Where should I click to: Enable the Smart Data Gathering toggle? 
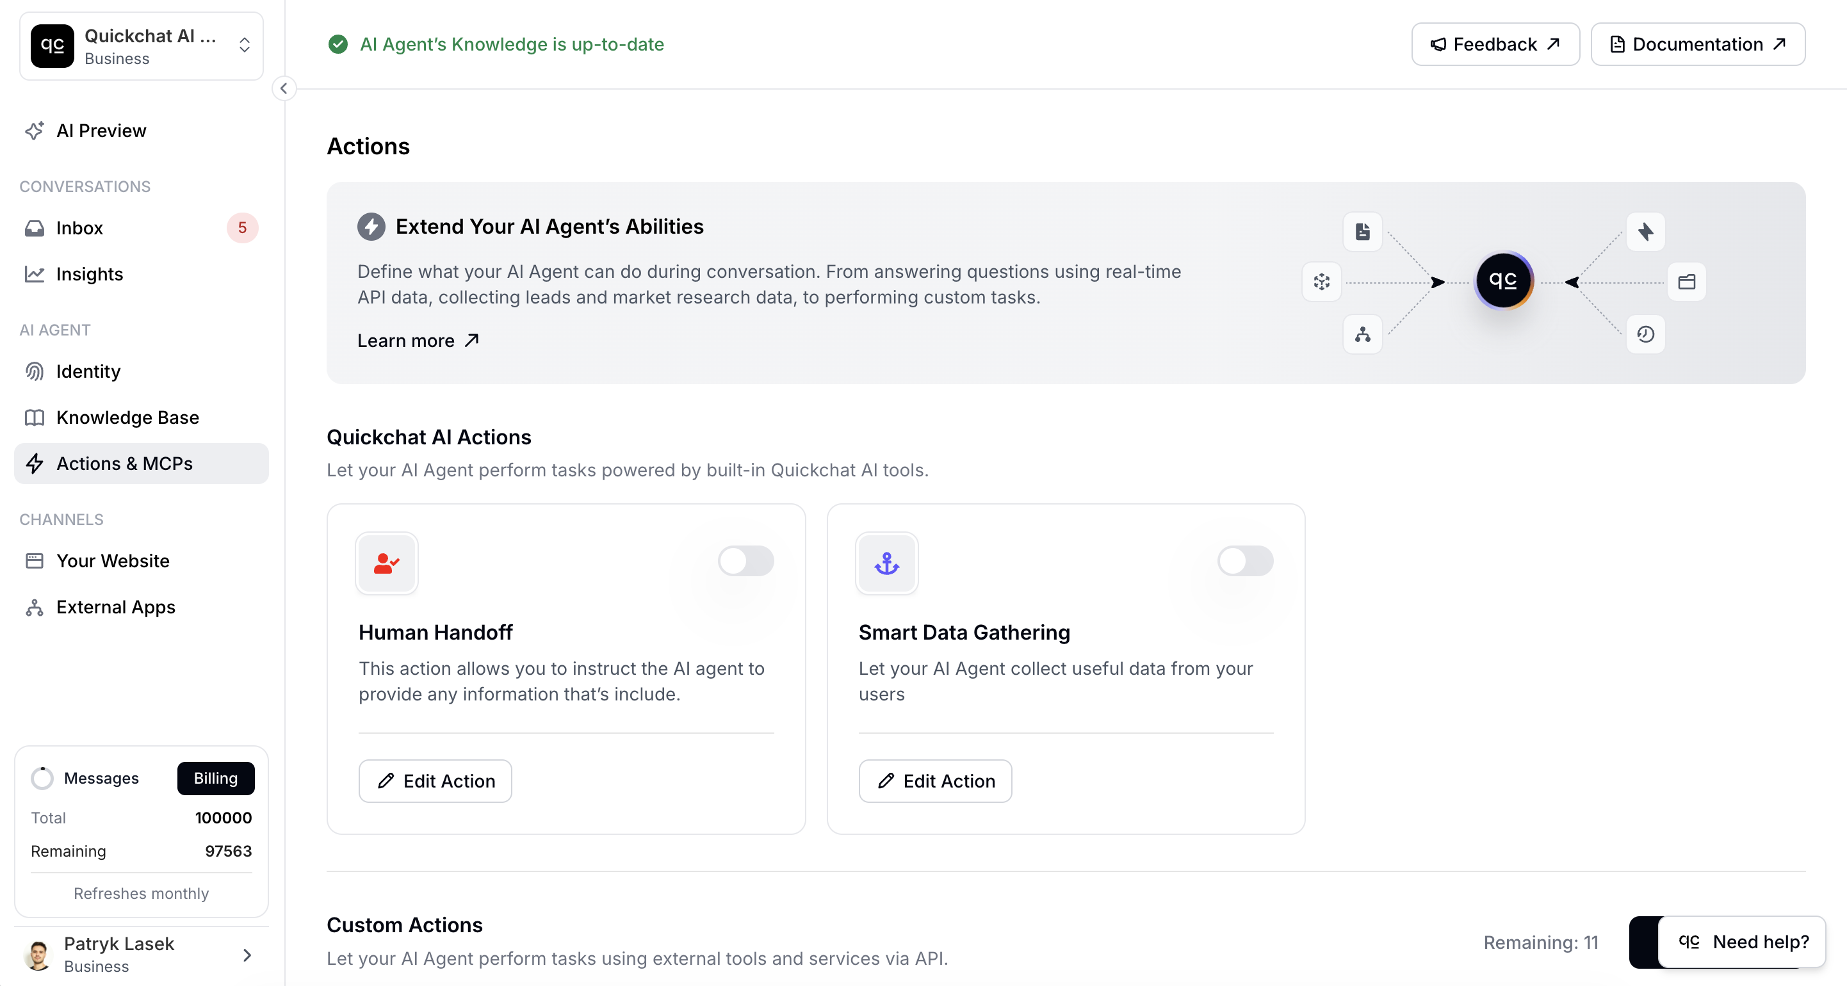pyautogui.click(x=1245, y=561)
